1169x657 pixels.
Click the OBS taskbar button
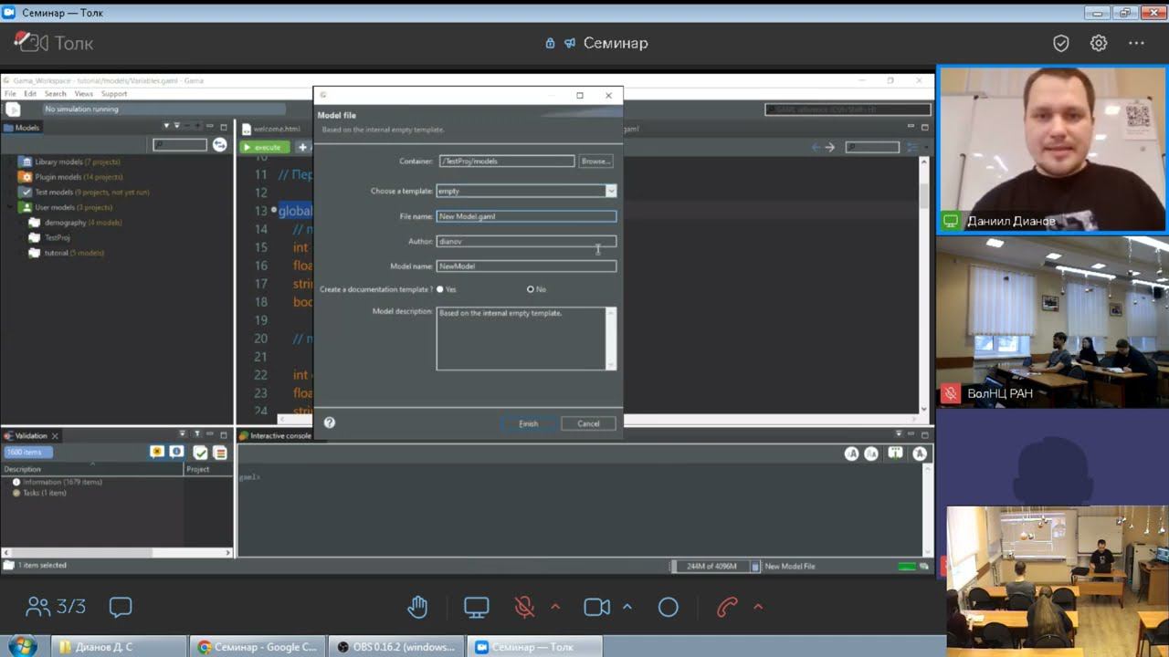(395, 647)
